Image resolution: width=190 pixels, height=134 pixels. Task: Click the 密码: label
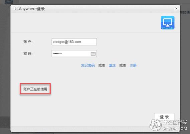click(28, 53)
